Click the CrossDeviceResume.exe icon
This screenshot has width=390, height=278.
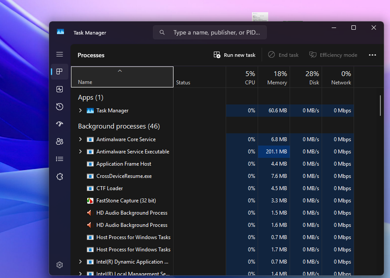click(x=90, y=176)
